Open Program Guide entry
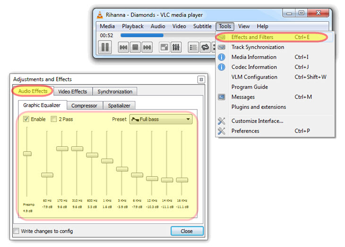 tap(275, 87)
